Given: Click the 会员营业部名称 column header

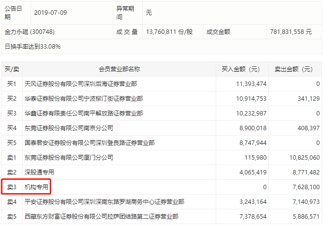Looking at the screenshot, I should (119, 69).
